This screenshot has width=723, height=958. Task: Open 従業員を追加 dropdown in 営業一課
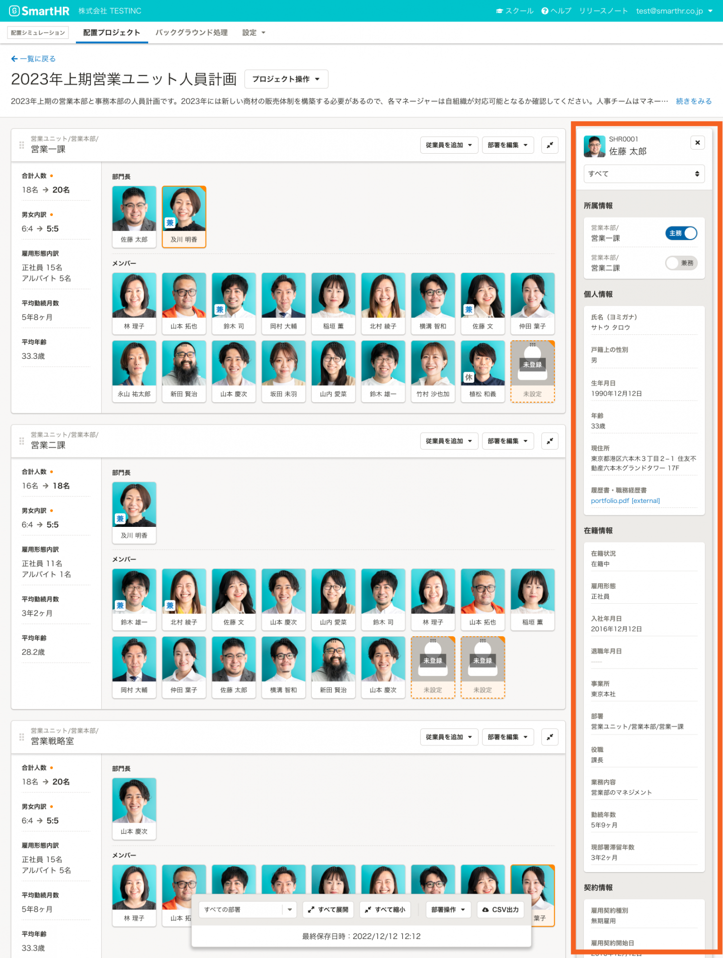point(449,145)
